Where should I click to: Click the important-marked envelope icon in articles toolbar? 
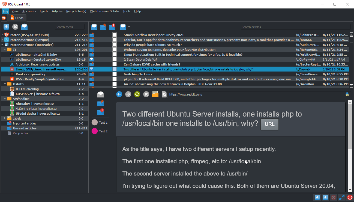[112, 27]
